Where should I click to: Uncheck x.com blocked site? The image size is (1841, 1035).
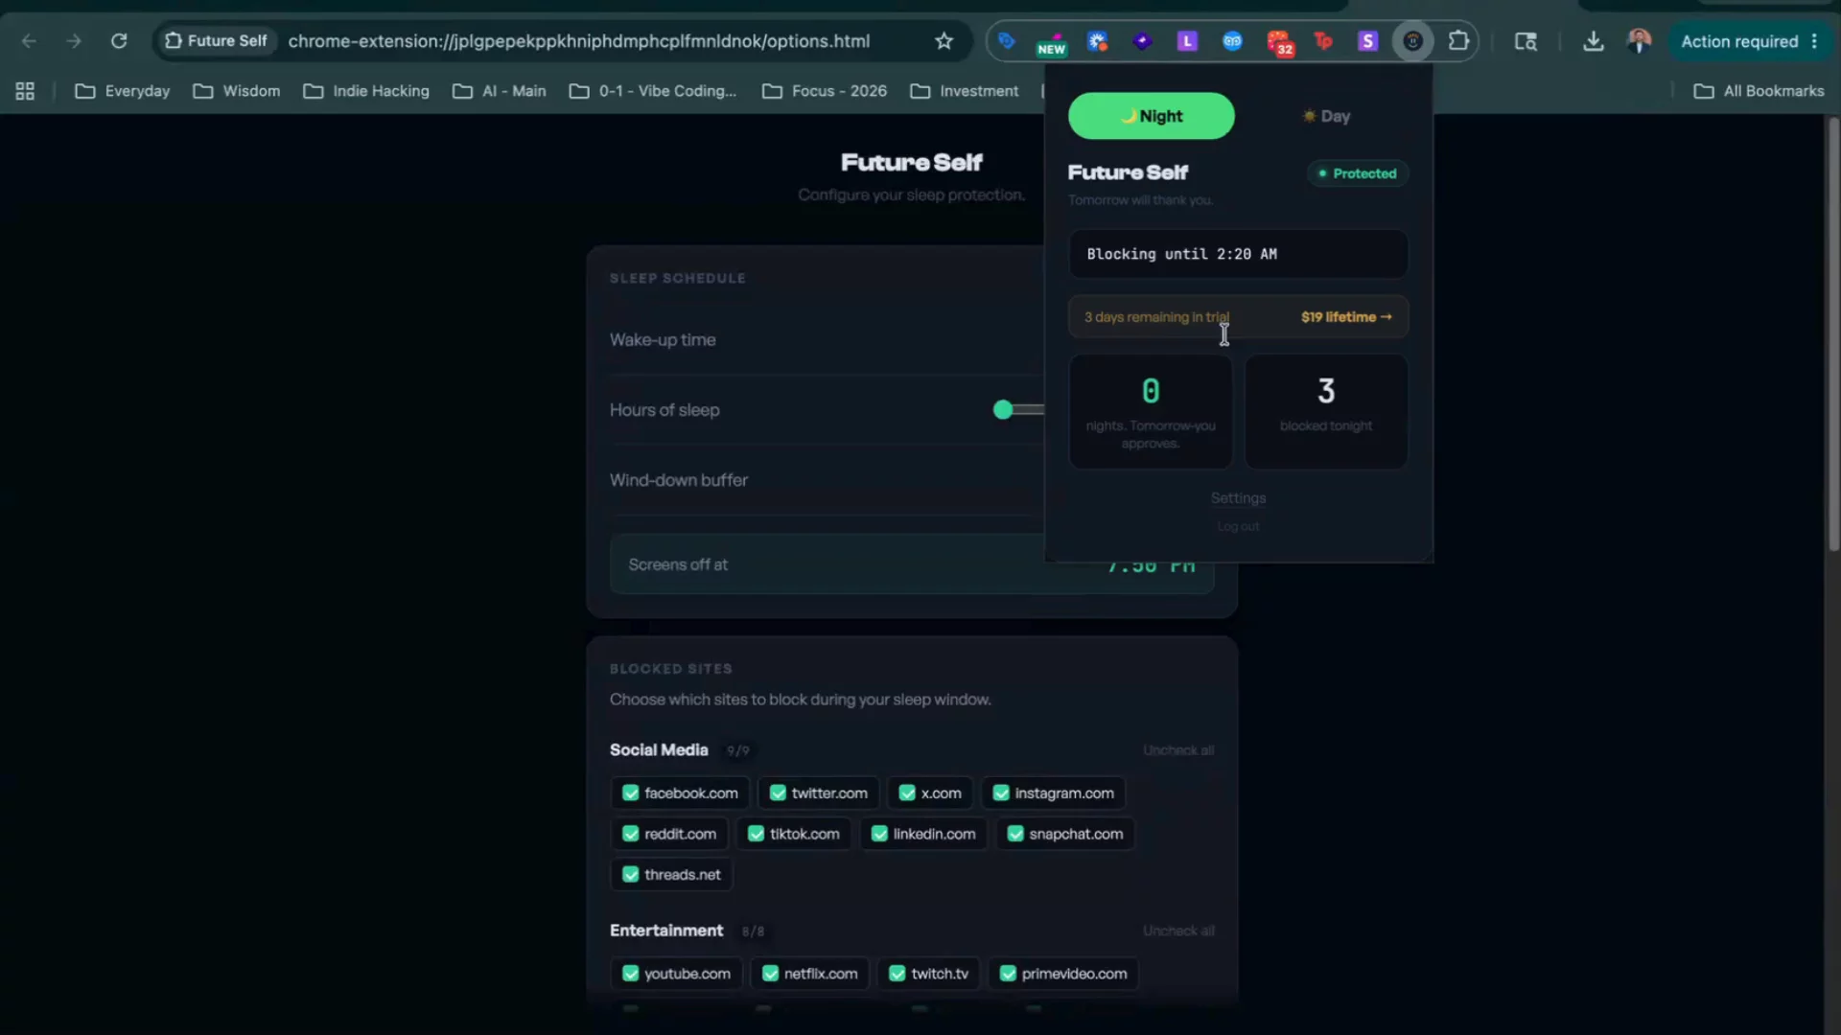pos(907,793)
